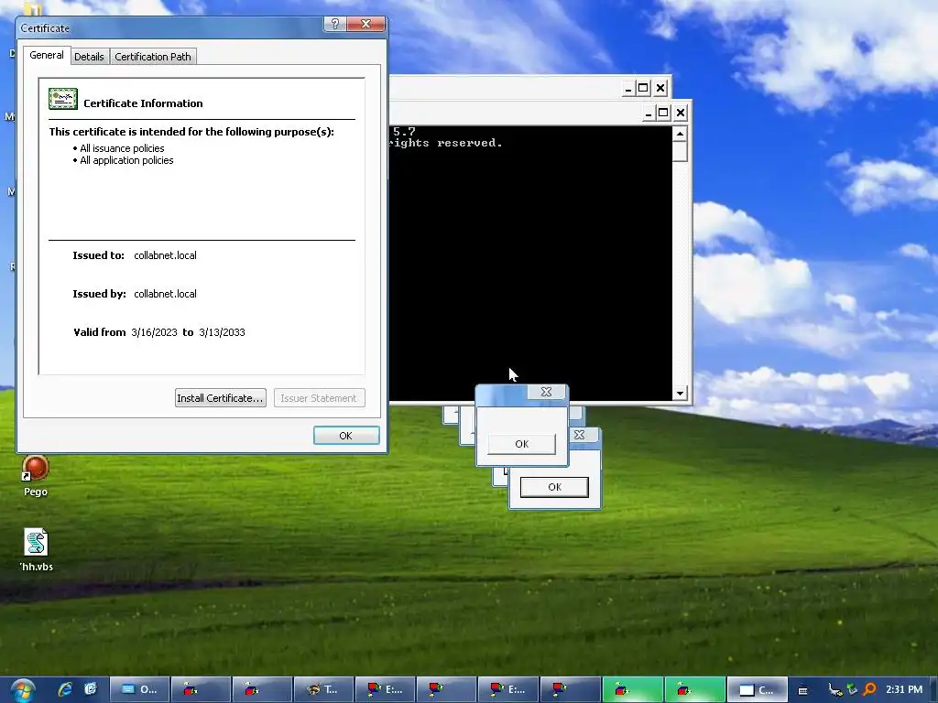This screenshot has width=938, height=703.
Task: Close the small dialog under the mouse cursor
Action: click(x=546, y=392)
